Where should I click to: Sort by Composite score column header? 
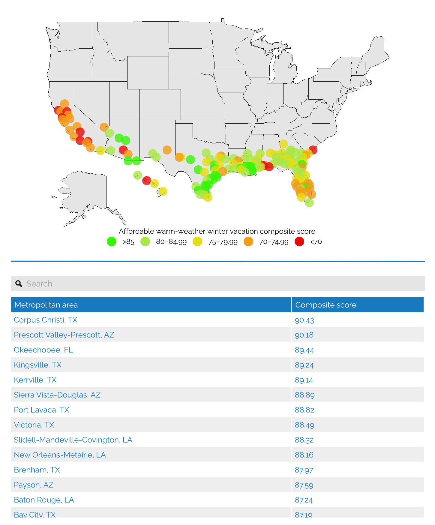click(x=326, y=305)
